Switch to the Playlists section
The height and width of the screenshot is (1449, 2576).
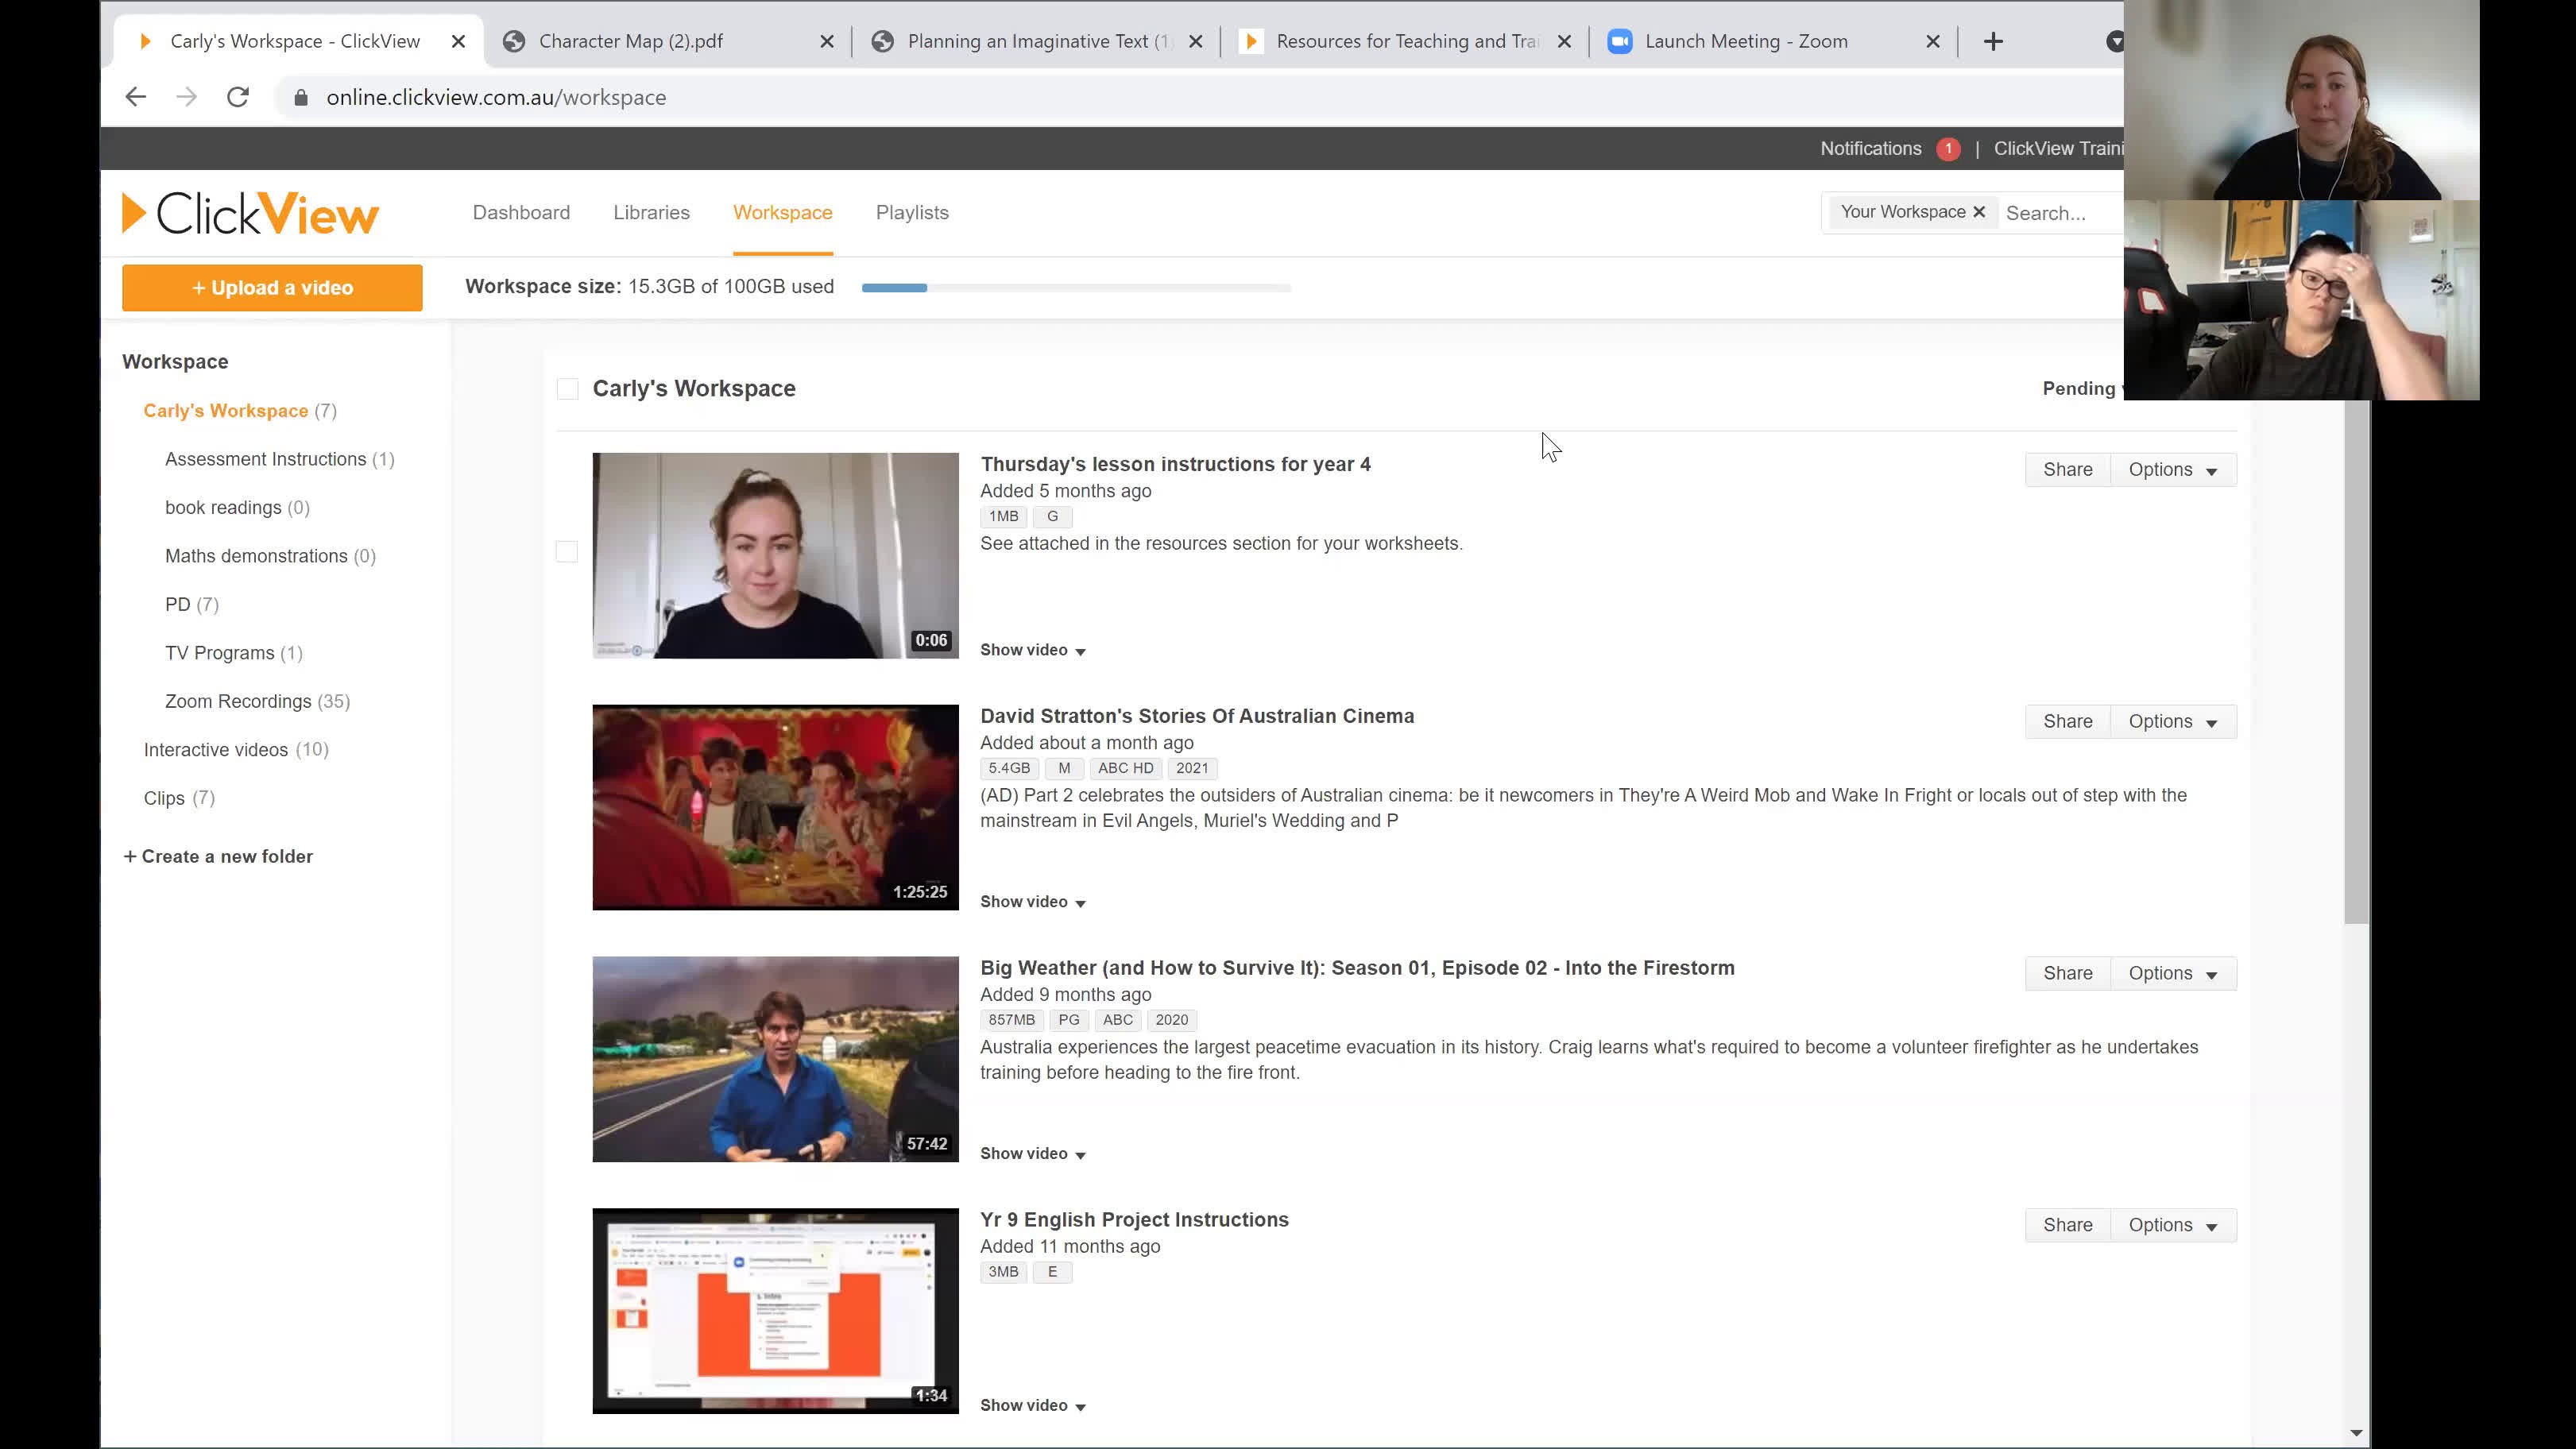911,212
